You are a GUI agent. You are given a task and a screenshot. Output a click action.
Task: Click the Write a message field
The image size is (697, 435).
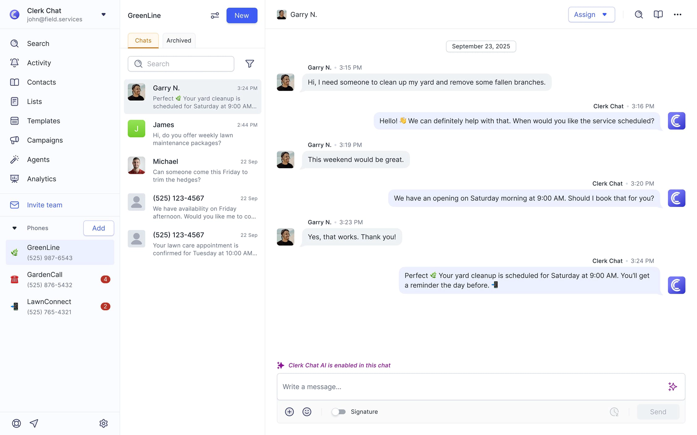coord(470,387)
